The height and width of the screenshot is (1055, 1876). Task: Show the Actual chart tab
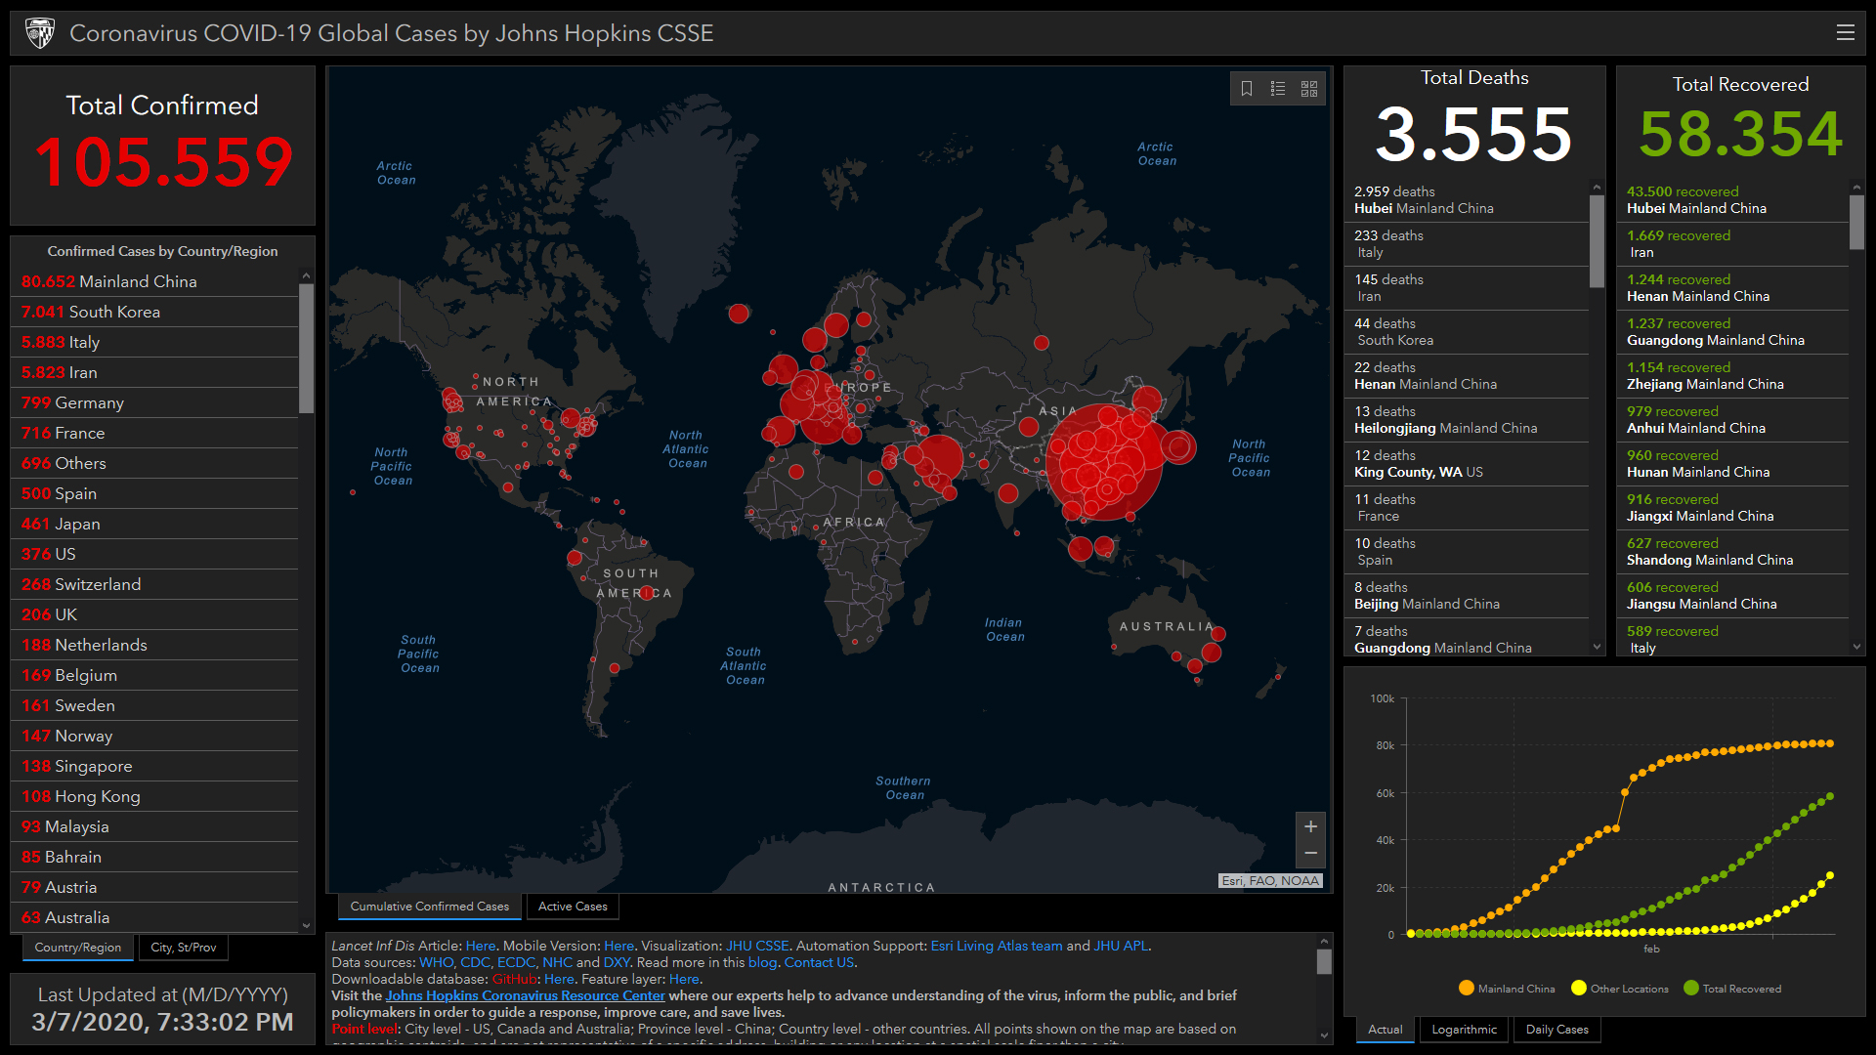click(1385, 1030)
